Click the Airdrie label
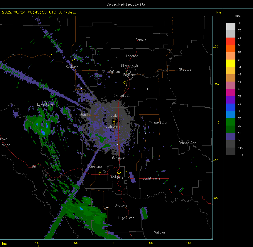The width and height of the screenshot is (253, 247). (x=119, y=158)
